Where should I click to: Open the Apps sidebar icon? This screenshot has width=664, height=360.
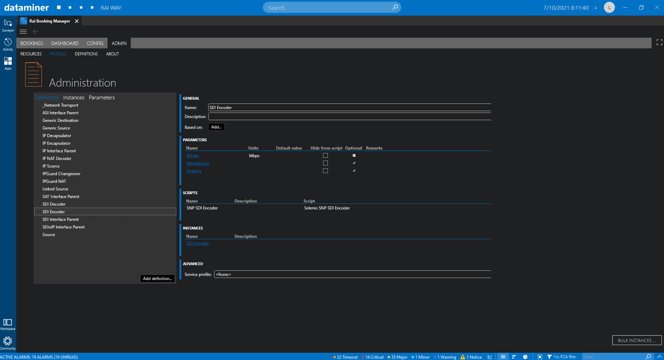click(x=8, y=63)
